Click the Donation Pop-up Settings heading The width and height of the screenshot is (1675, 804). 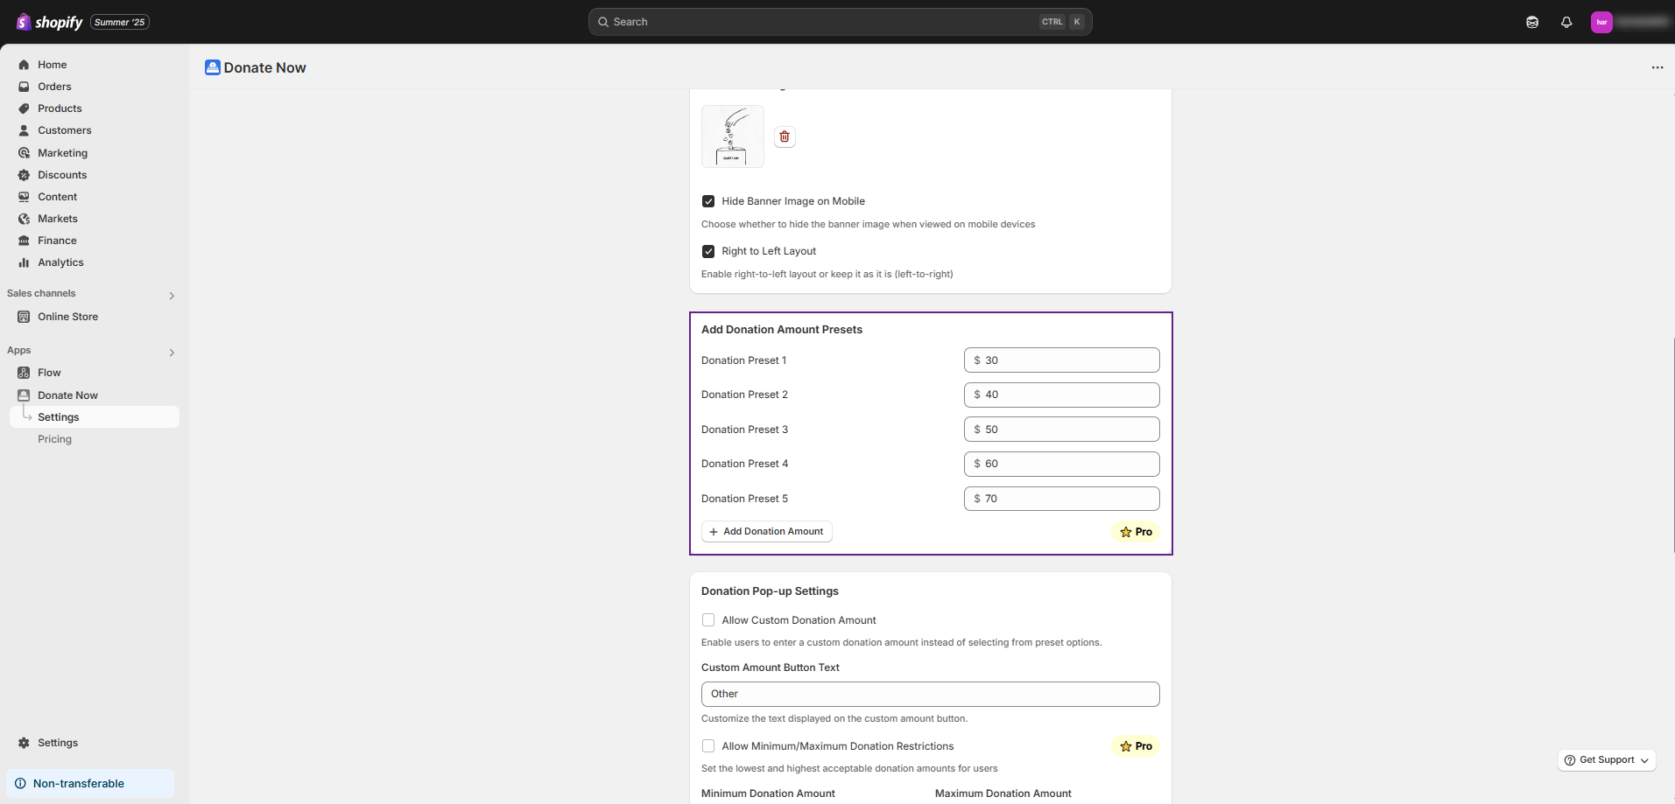[x=770, y=591]
